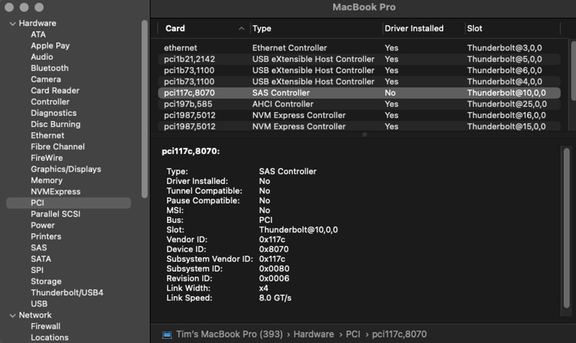Click the split-pane divider handle
The image size is (576, 343).
tap(364, 135)
